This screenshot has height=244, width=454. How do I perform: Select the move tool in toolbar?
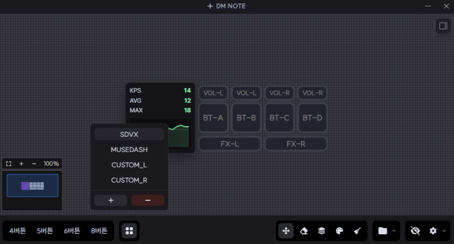[x=286, y=231]
